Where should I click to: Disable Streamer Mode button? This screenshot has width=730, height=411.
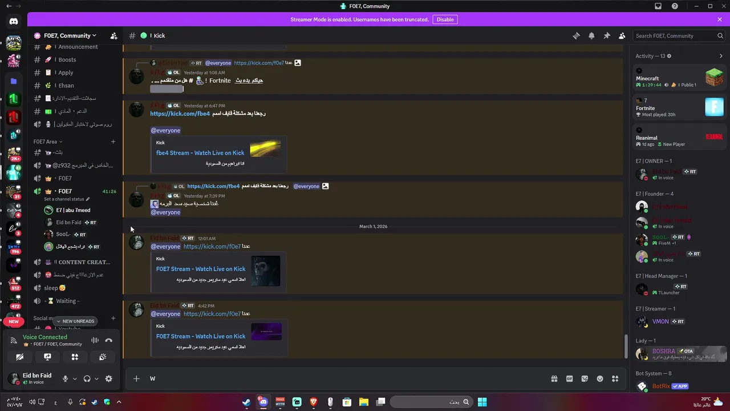pyautogui.click(x=445, y=19)
